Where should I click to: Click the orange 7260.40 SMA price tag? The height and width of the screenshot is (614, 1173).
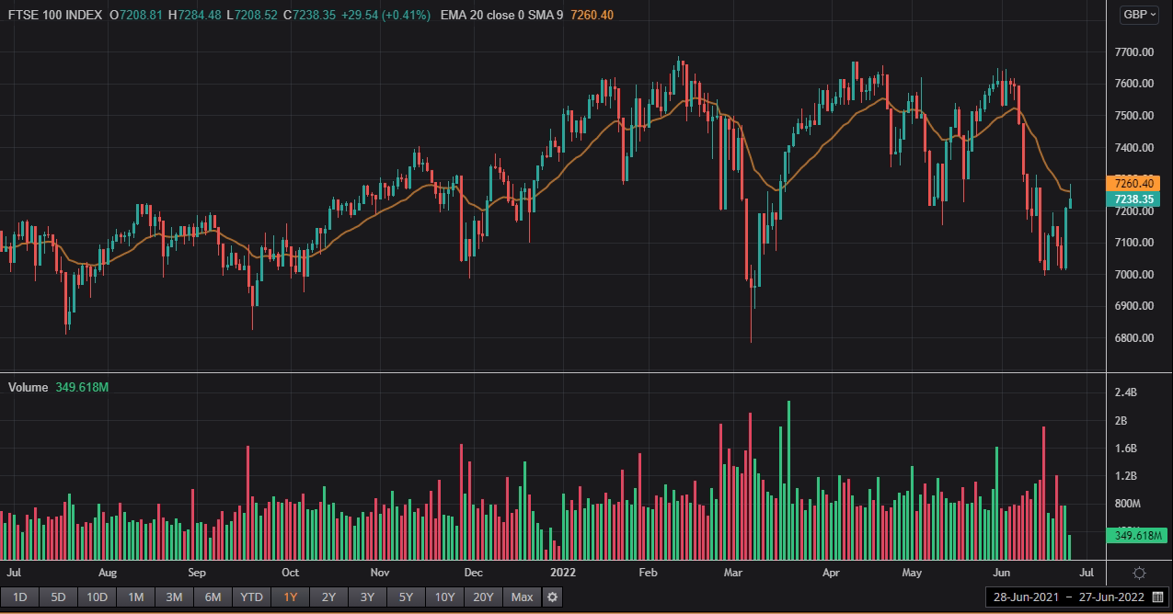1133,184
